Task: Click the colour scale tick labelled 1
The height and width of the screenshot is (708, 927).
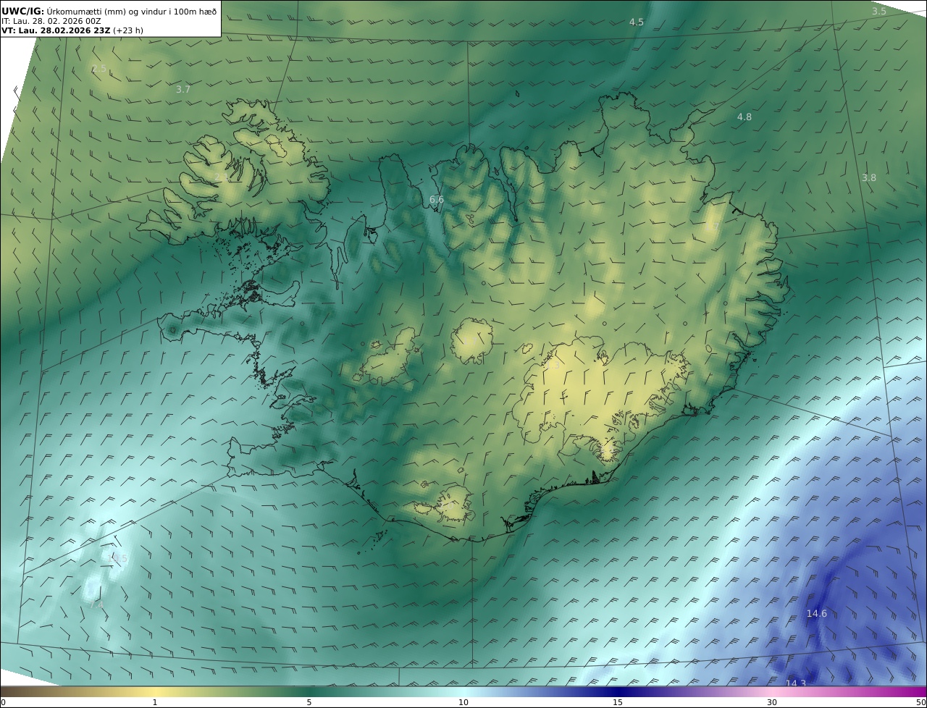Action: click(x=155, y=702)
